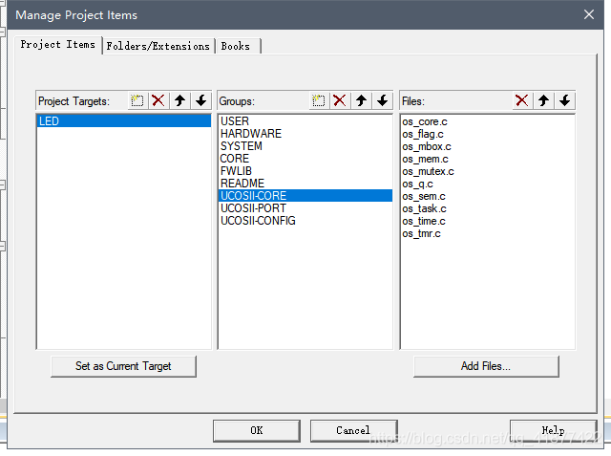Move selected file up
The image size is (611, 456).
coord(543,101)
